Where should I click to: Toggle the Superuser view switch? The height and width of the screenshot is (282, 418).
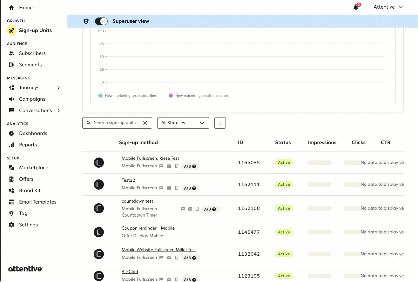[x=101, y=21]
